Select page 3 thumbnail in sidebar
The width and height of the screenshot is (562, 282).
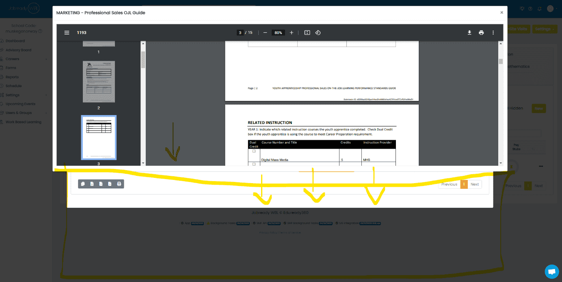[x=99, y=137]
